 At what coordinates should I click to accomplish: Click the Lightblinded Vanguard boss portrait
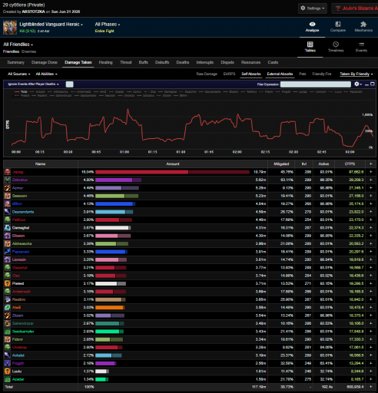coord(10,28)
